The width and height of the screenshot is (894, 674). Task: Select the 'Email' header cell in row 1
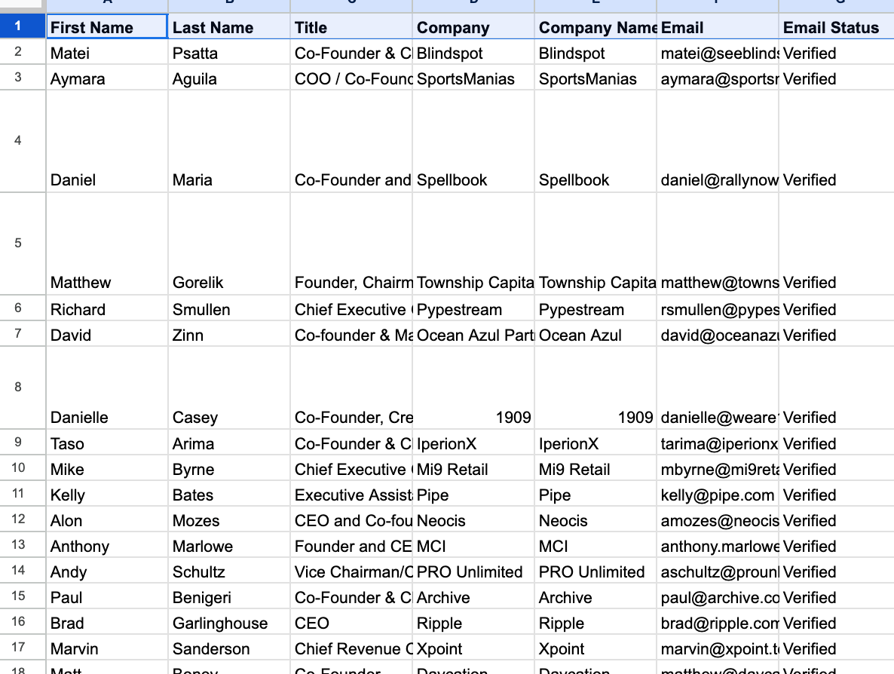pos(718,27)
